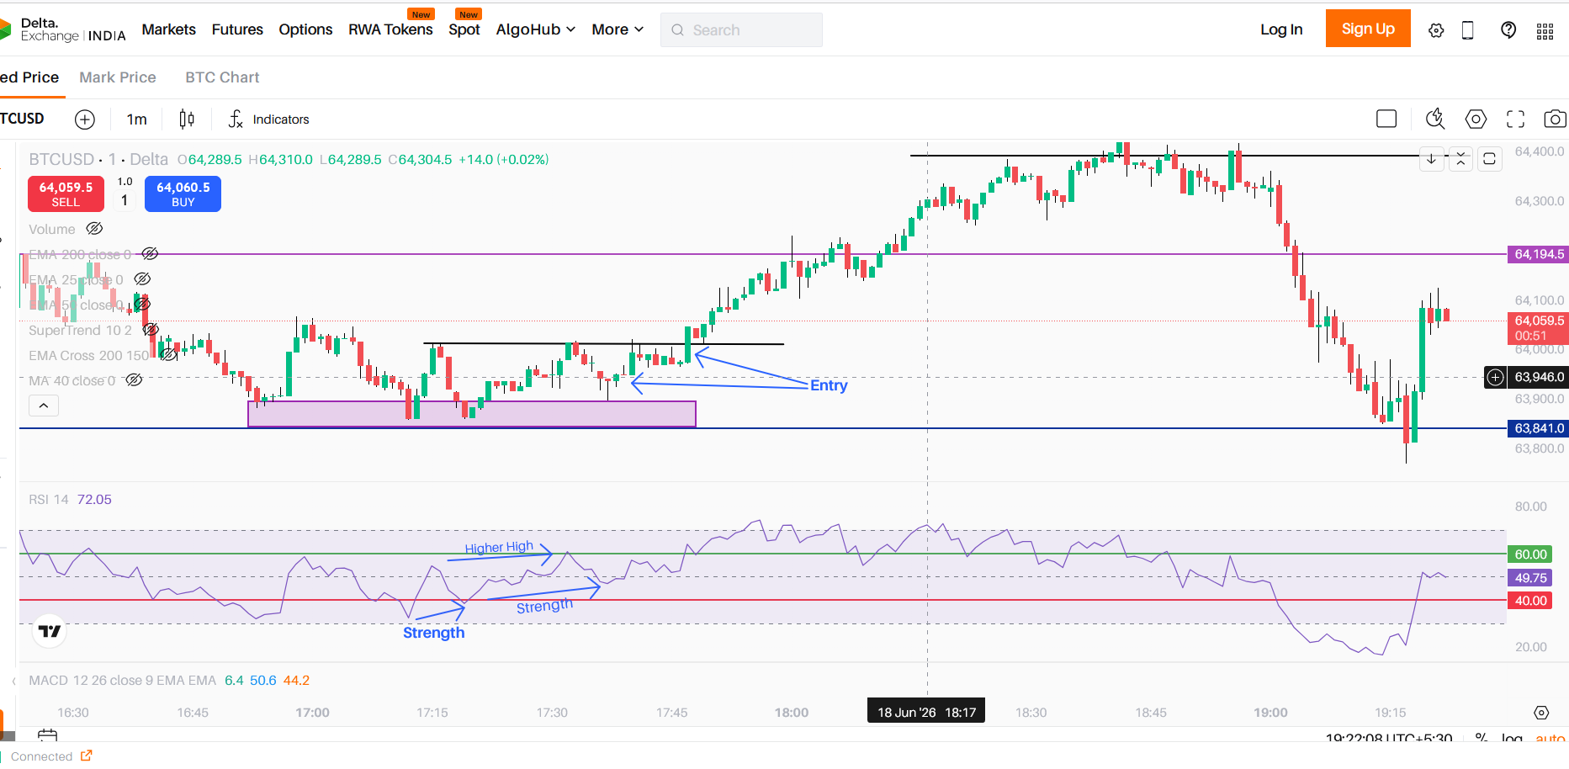Open the apps grid icon
Image resolution: width=1569 pixels, height=769 pixels.
click(1545, 31)
